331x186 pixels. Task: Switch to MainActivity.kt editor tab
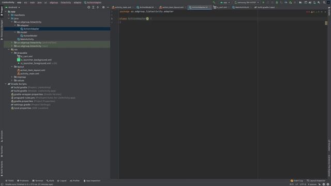pos(241,7)
